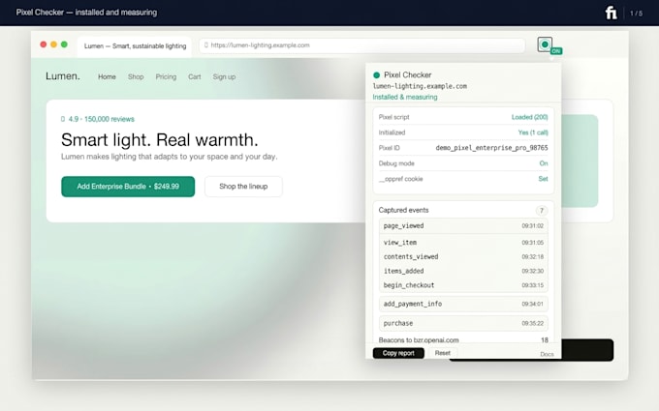659x411 pixels.
Task: Click the red close window dot
Action: pos(44,44)
